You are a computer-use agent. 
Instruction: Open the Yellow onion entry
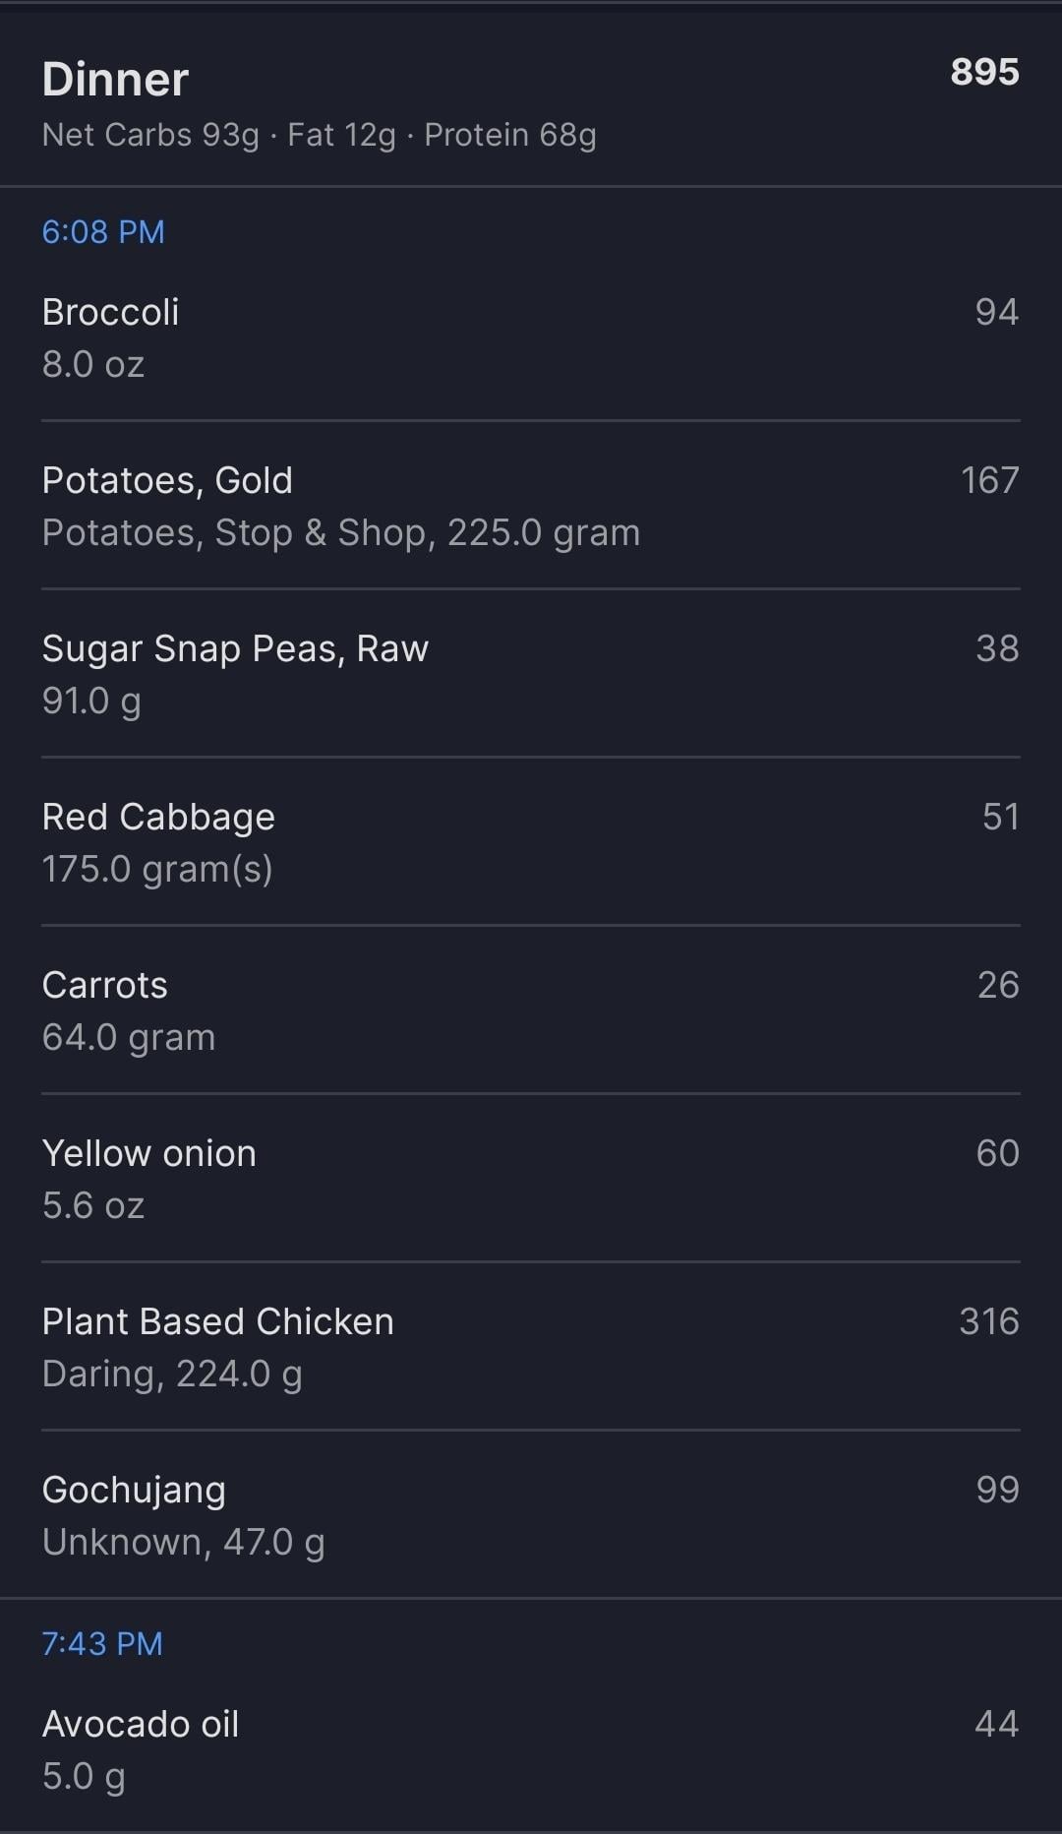pyautogui.click(x=148, y=1154)
